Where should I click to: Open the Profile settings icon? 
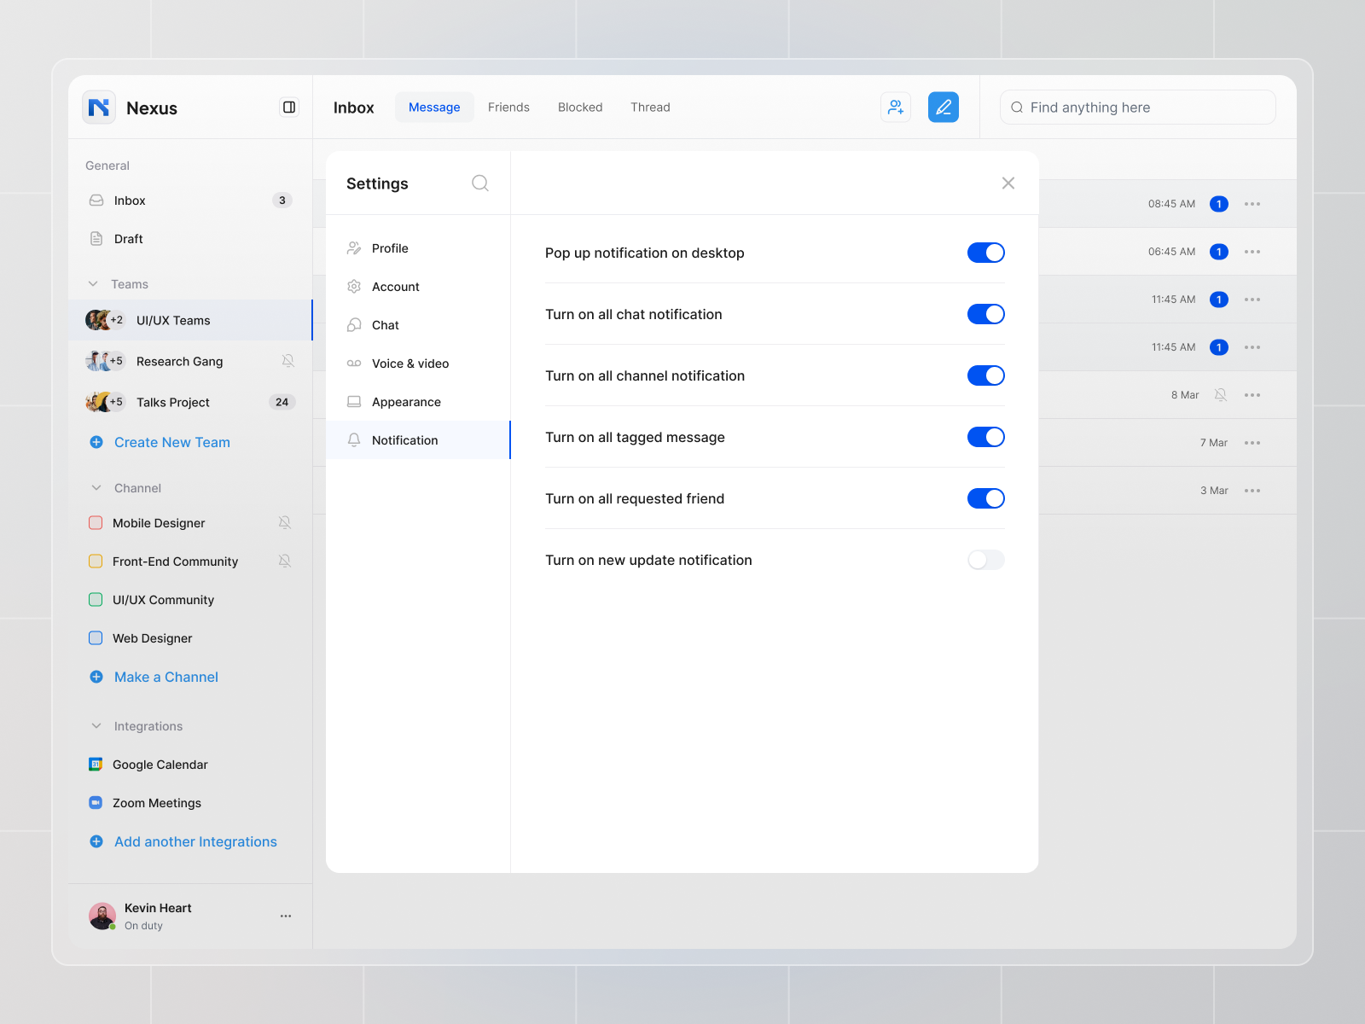354,247
